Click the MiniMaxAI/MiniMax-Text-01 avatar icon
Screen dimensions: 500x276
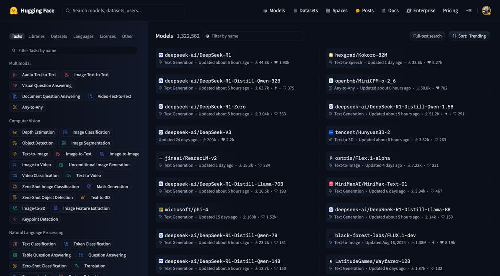[331, 184]
